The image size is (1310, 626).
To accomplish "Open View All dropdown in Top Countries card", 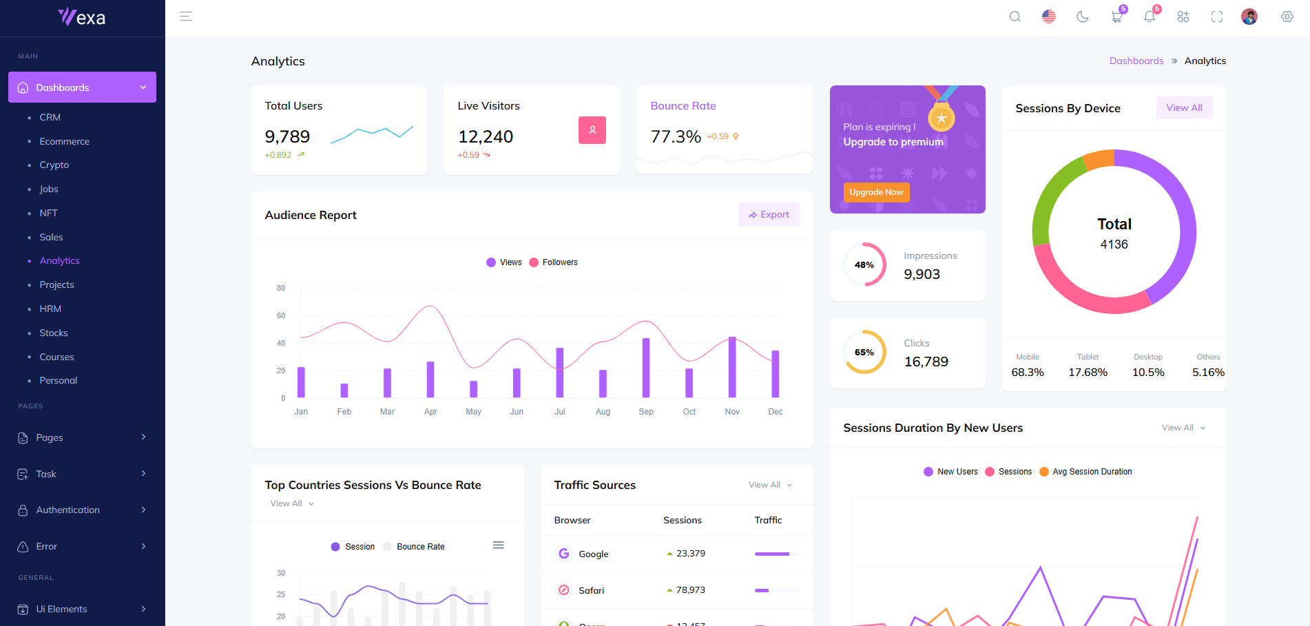I will [292, 503].
